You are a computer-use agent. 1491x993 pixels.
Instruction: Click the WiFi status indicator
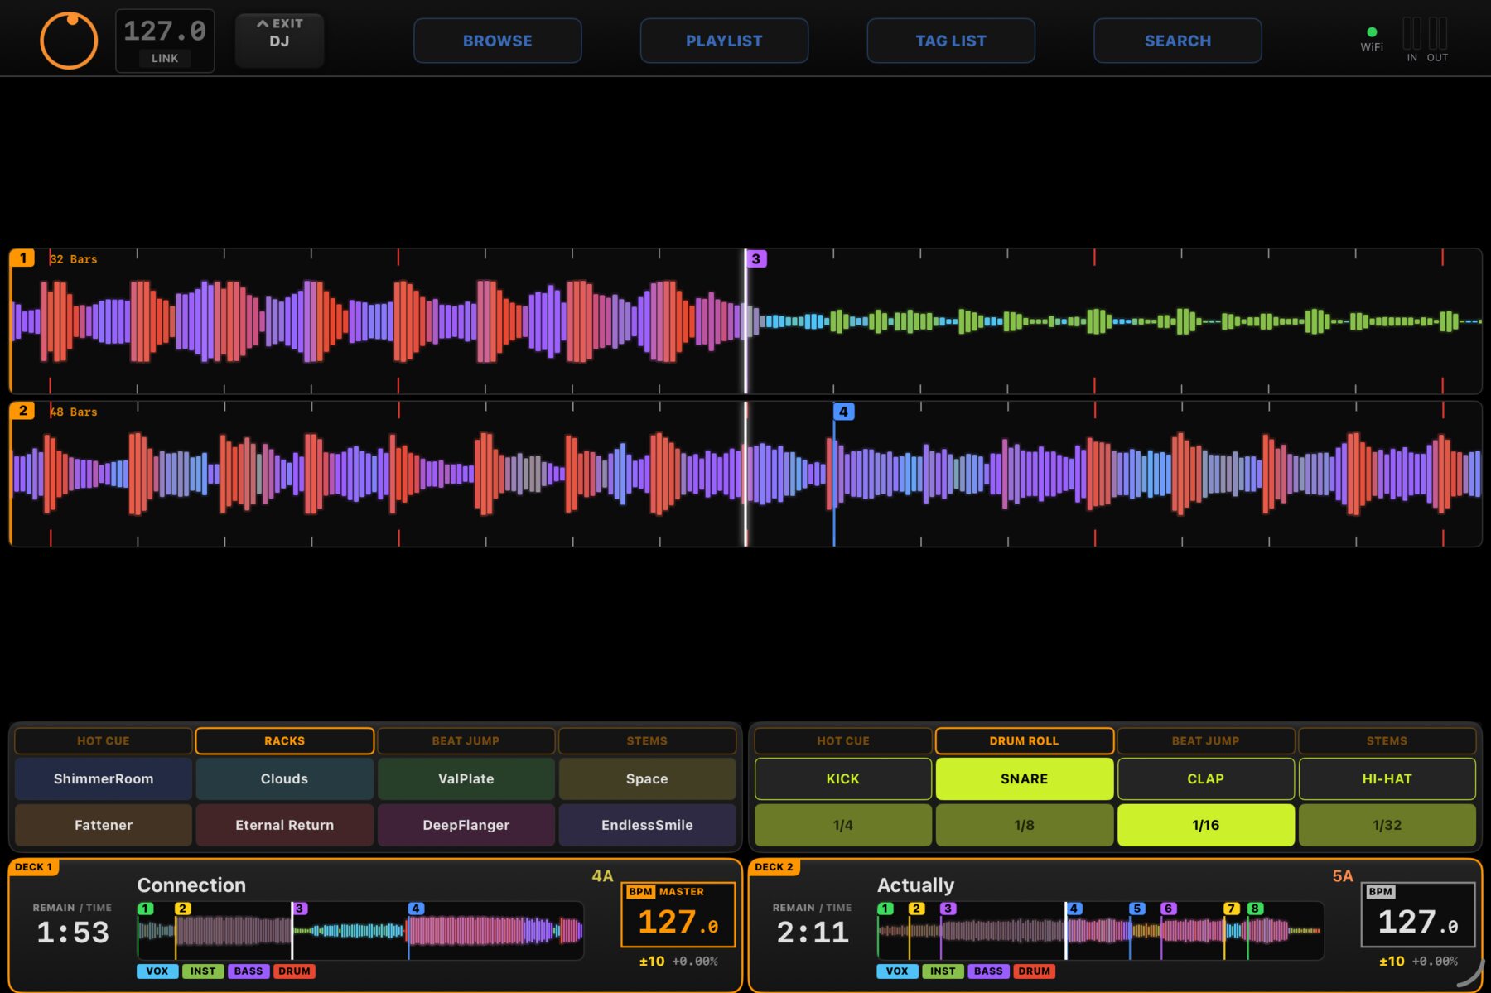point(1372,40)
